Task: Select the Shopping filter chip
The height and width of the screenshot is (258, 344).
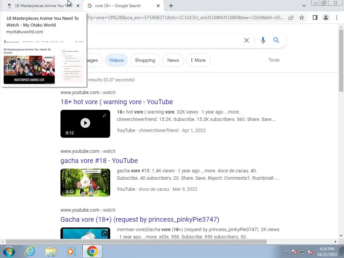Action: coord(145,60)
